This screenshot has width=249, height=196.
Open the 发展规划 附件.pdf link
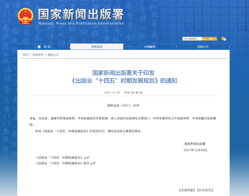point(66,163)
